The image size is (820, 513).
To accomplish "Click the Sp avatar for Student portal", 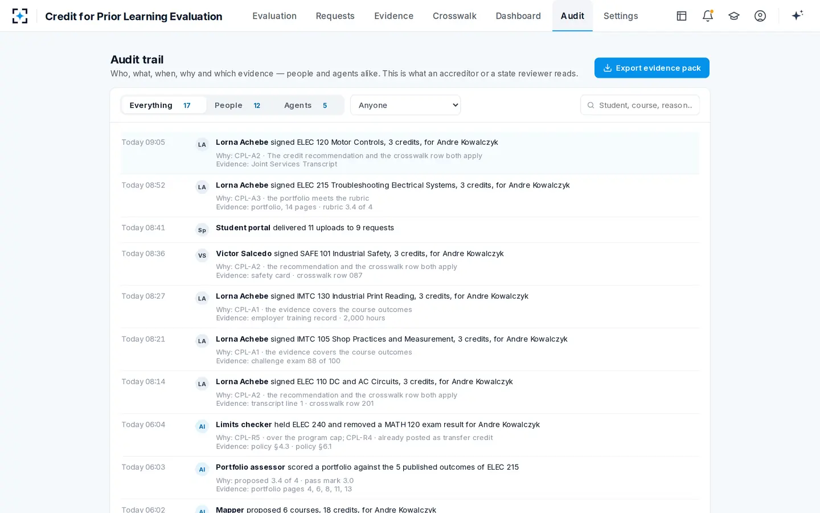I will (202, 230).
